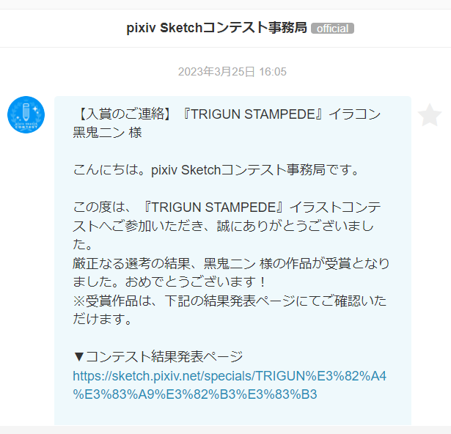Click the この度は line mentioning TRIGUN STAMPEDE

click(x=227, y=207)
